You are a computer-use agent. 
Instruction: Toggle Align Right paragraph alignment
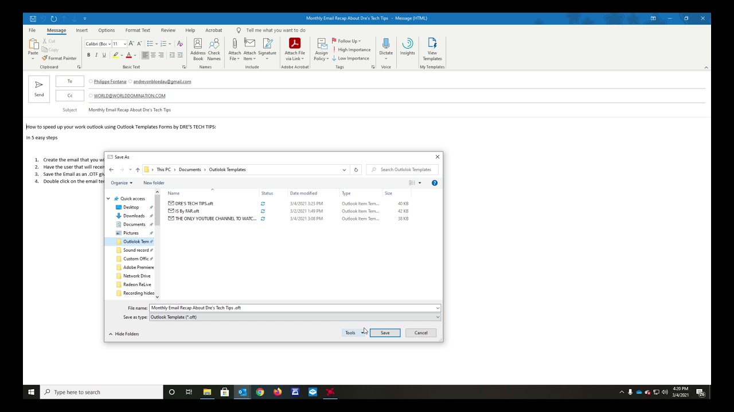[x=161, y=55]
